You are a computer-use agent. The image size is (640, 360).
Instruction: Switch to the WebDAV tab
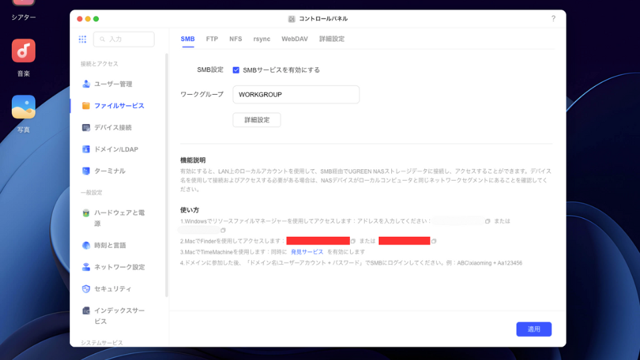[294, 39]
